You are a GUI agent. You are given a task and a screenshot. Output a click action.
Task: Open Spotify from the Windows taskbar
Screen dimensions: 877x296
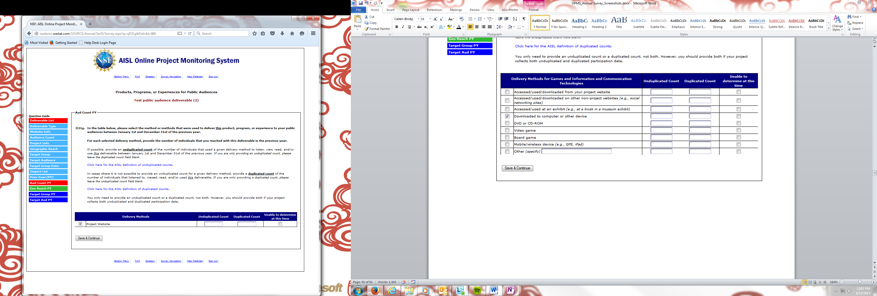tap(477, 291)
